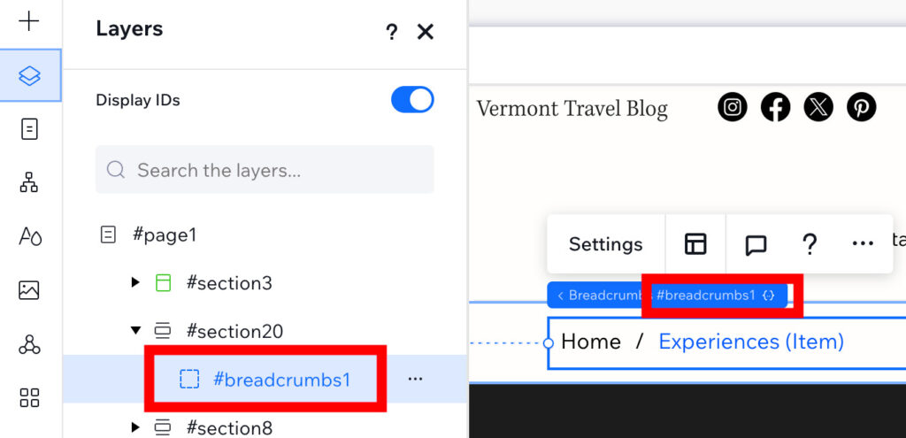Screen dimensions: 906x438
Task: Click the Settings button
Action: click(x=605, y=244)
